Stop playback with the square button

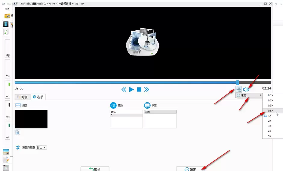tap(139, 89)
